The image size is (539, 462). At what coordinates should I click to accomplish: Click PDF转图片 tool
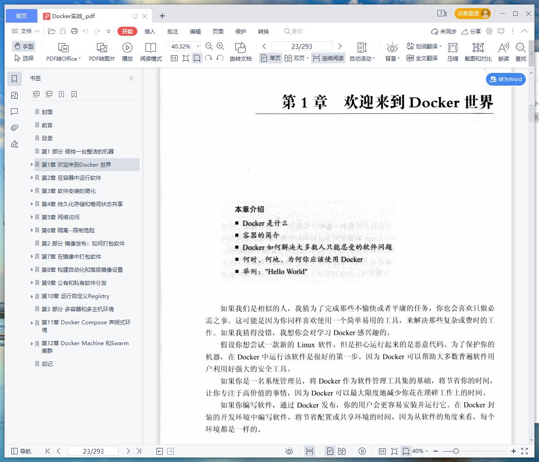click(x=102, y=52)
